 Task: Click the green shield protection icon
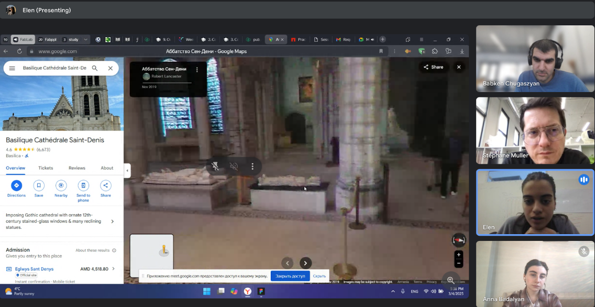[x=422, y=51]
